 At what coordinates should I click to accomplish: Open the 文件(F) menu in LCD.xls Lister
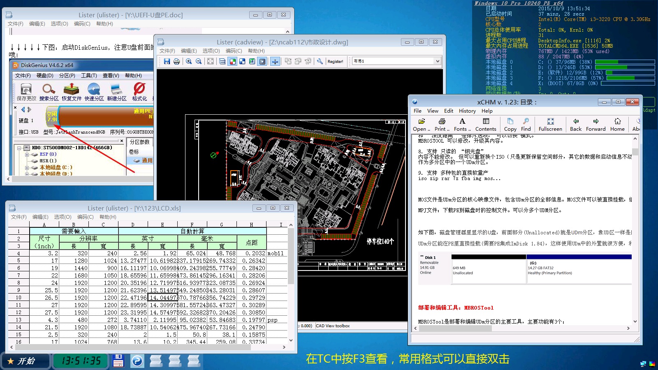[19, 217]
